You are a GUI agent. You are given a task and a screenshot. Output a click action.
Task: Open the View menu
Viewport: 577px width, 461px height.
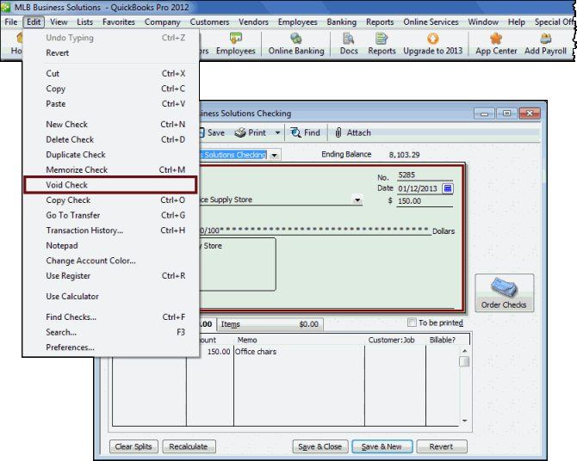pyautogui.click(x=59, y=22)
